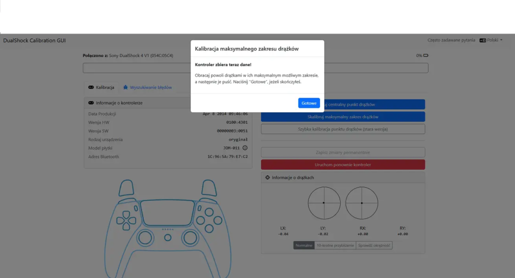Click the left stick position circle

pos(323,203)
